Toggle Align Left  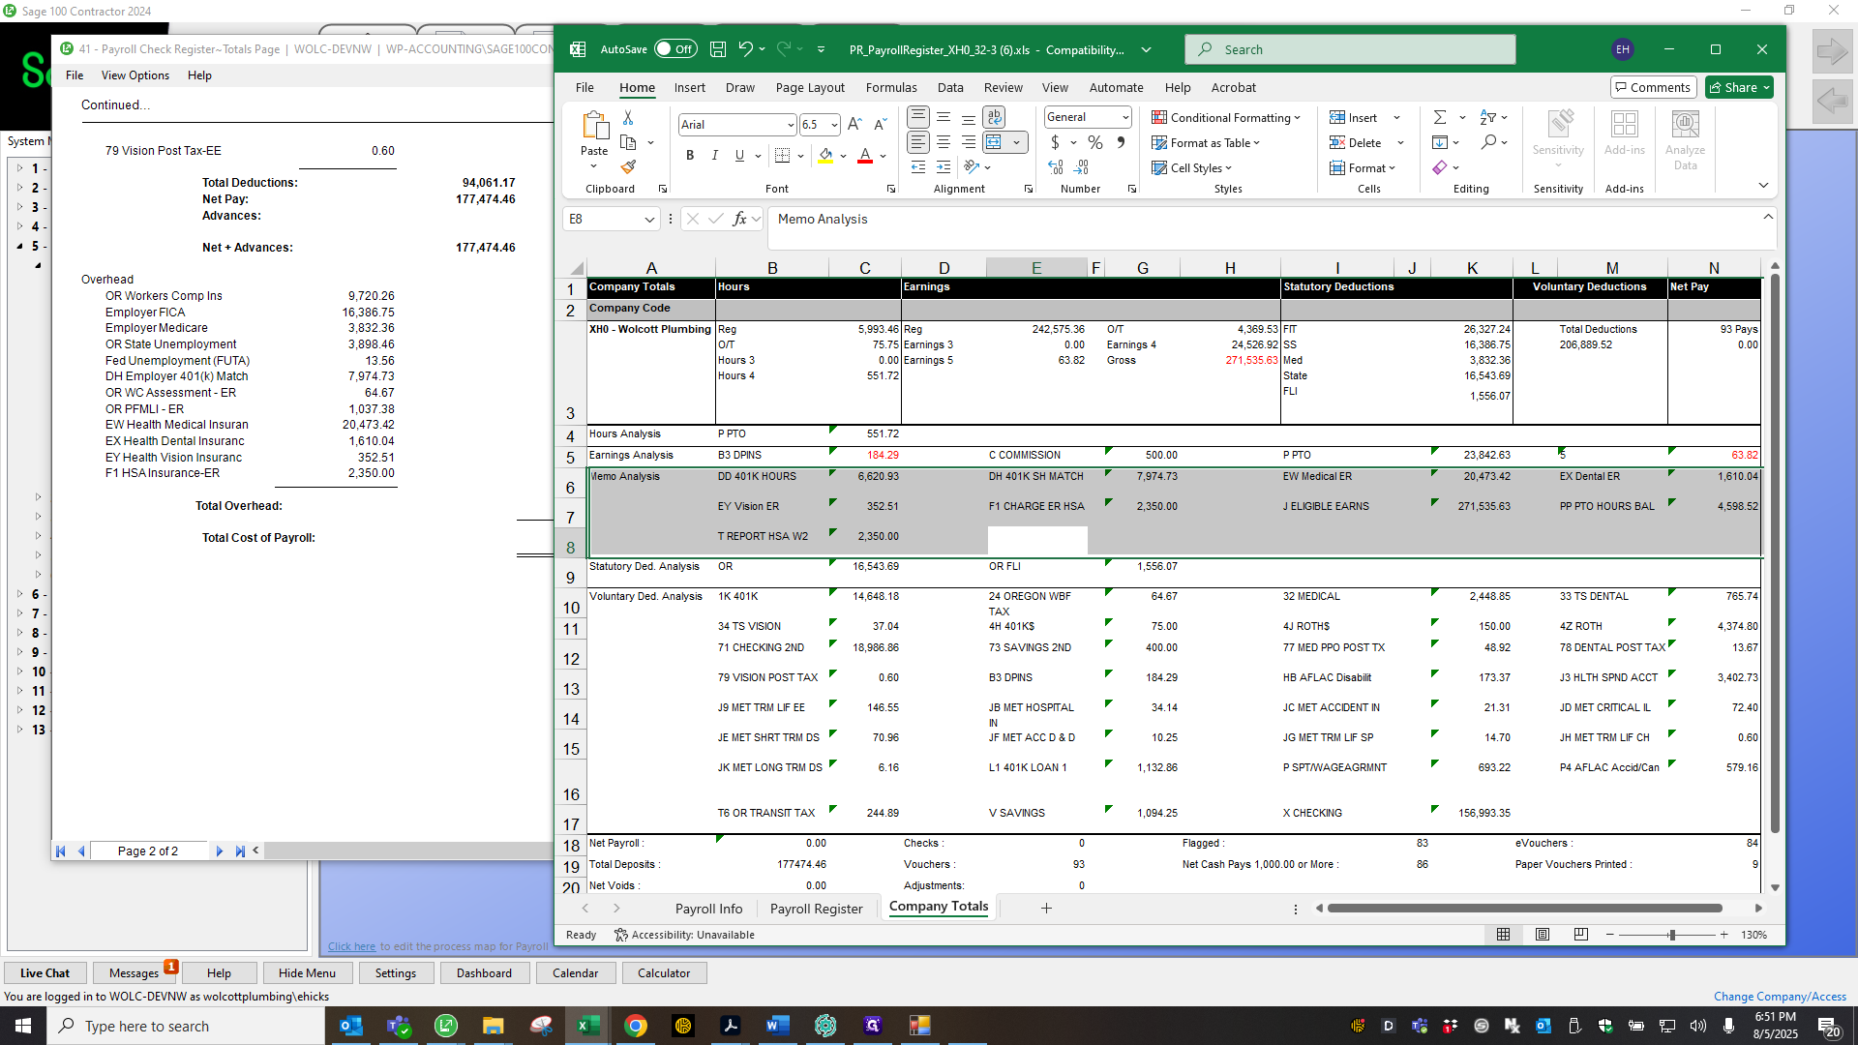click(x=918, y=142)
